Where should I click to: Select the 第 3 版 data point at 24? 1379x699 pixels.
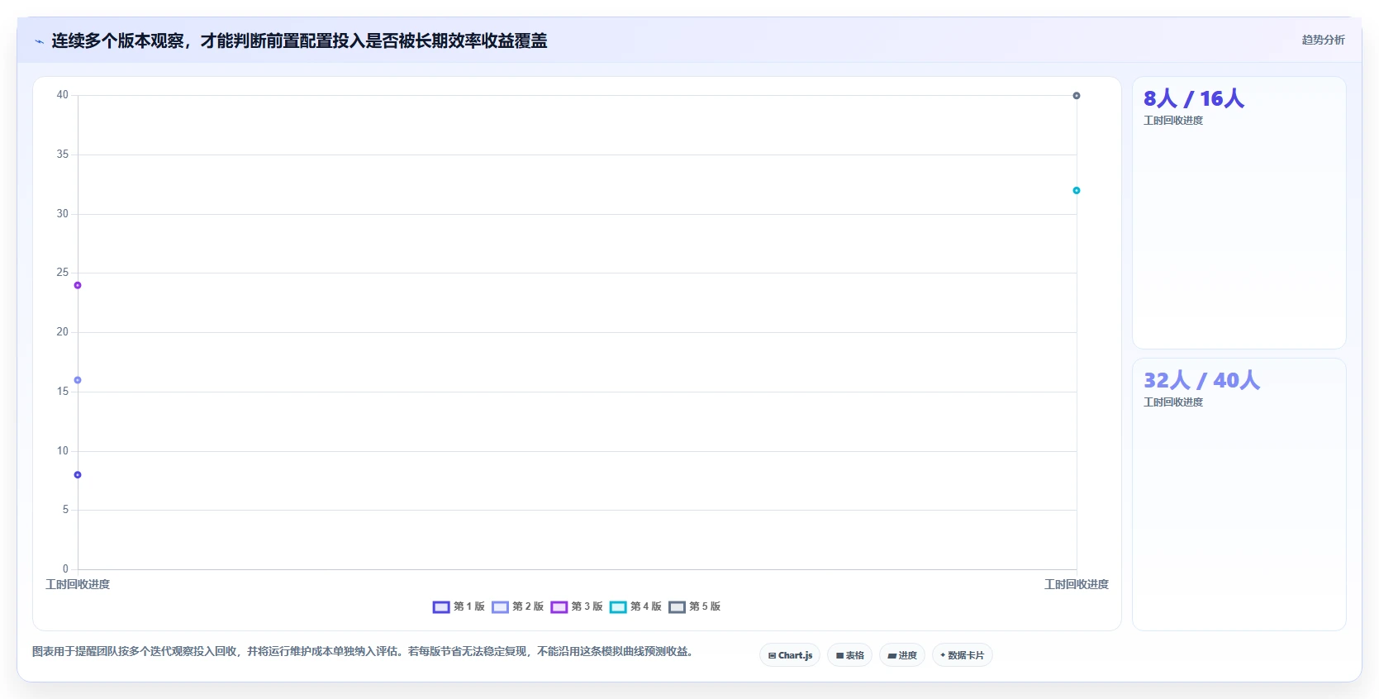click(x=78, y=285)
